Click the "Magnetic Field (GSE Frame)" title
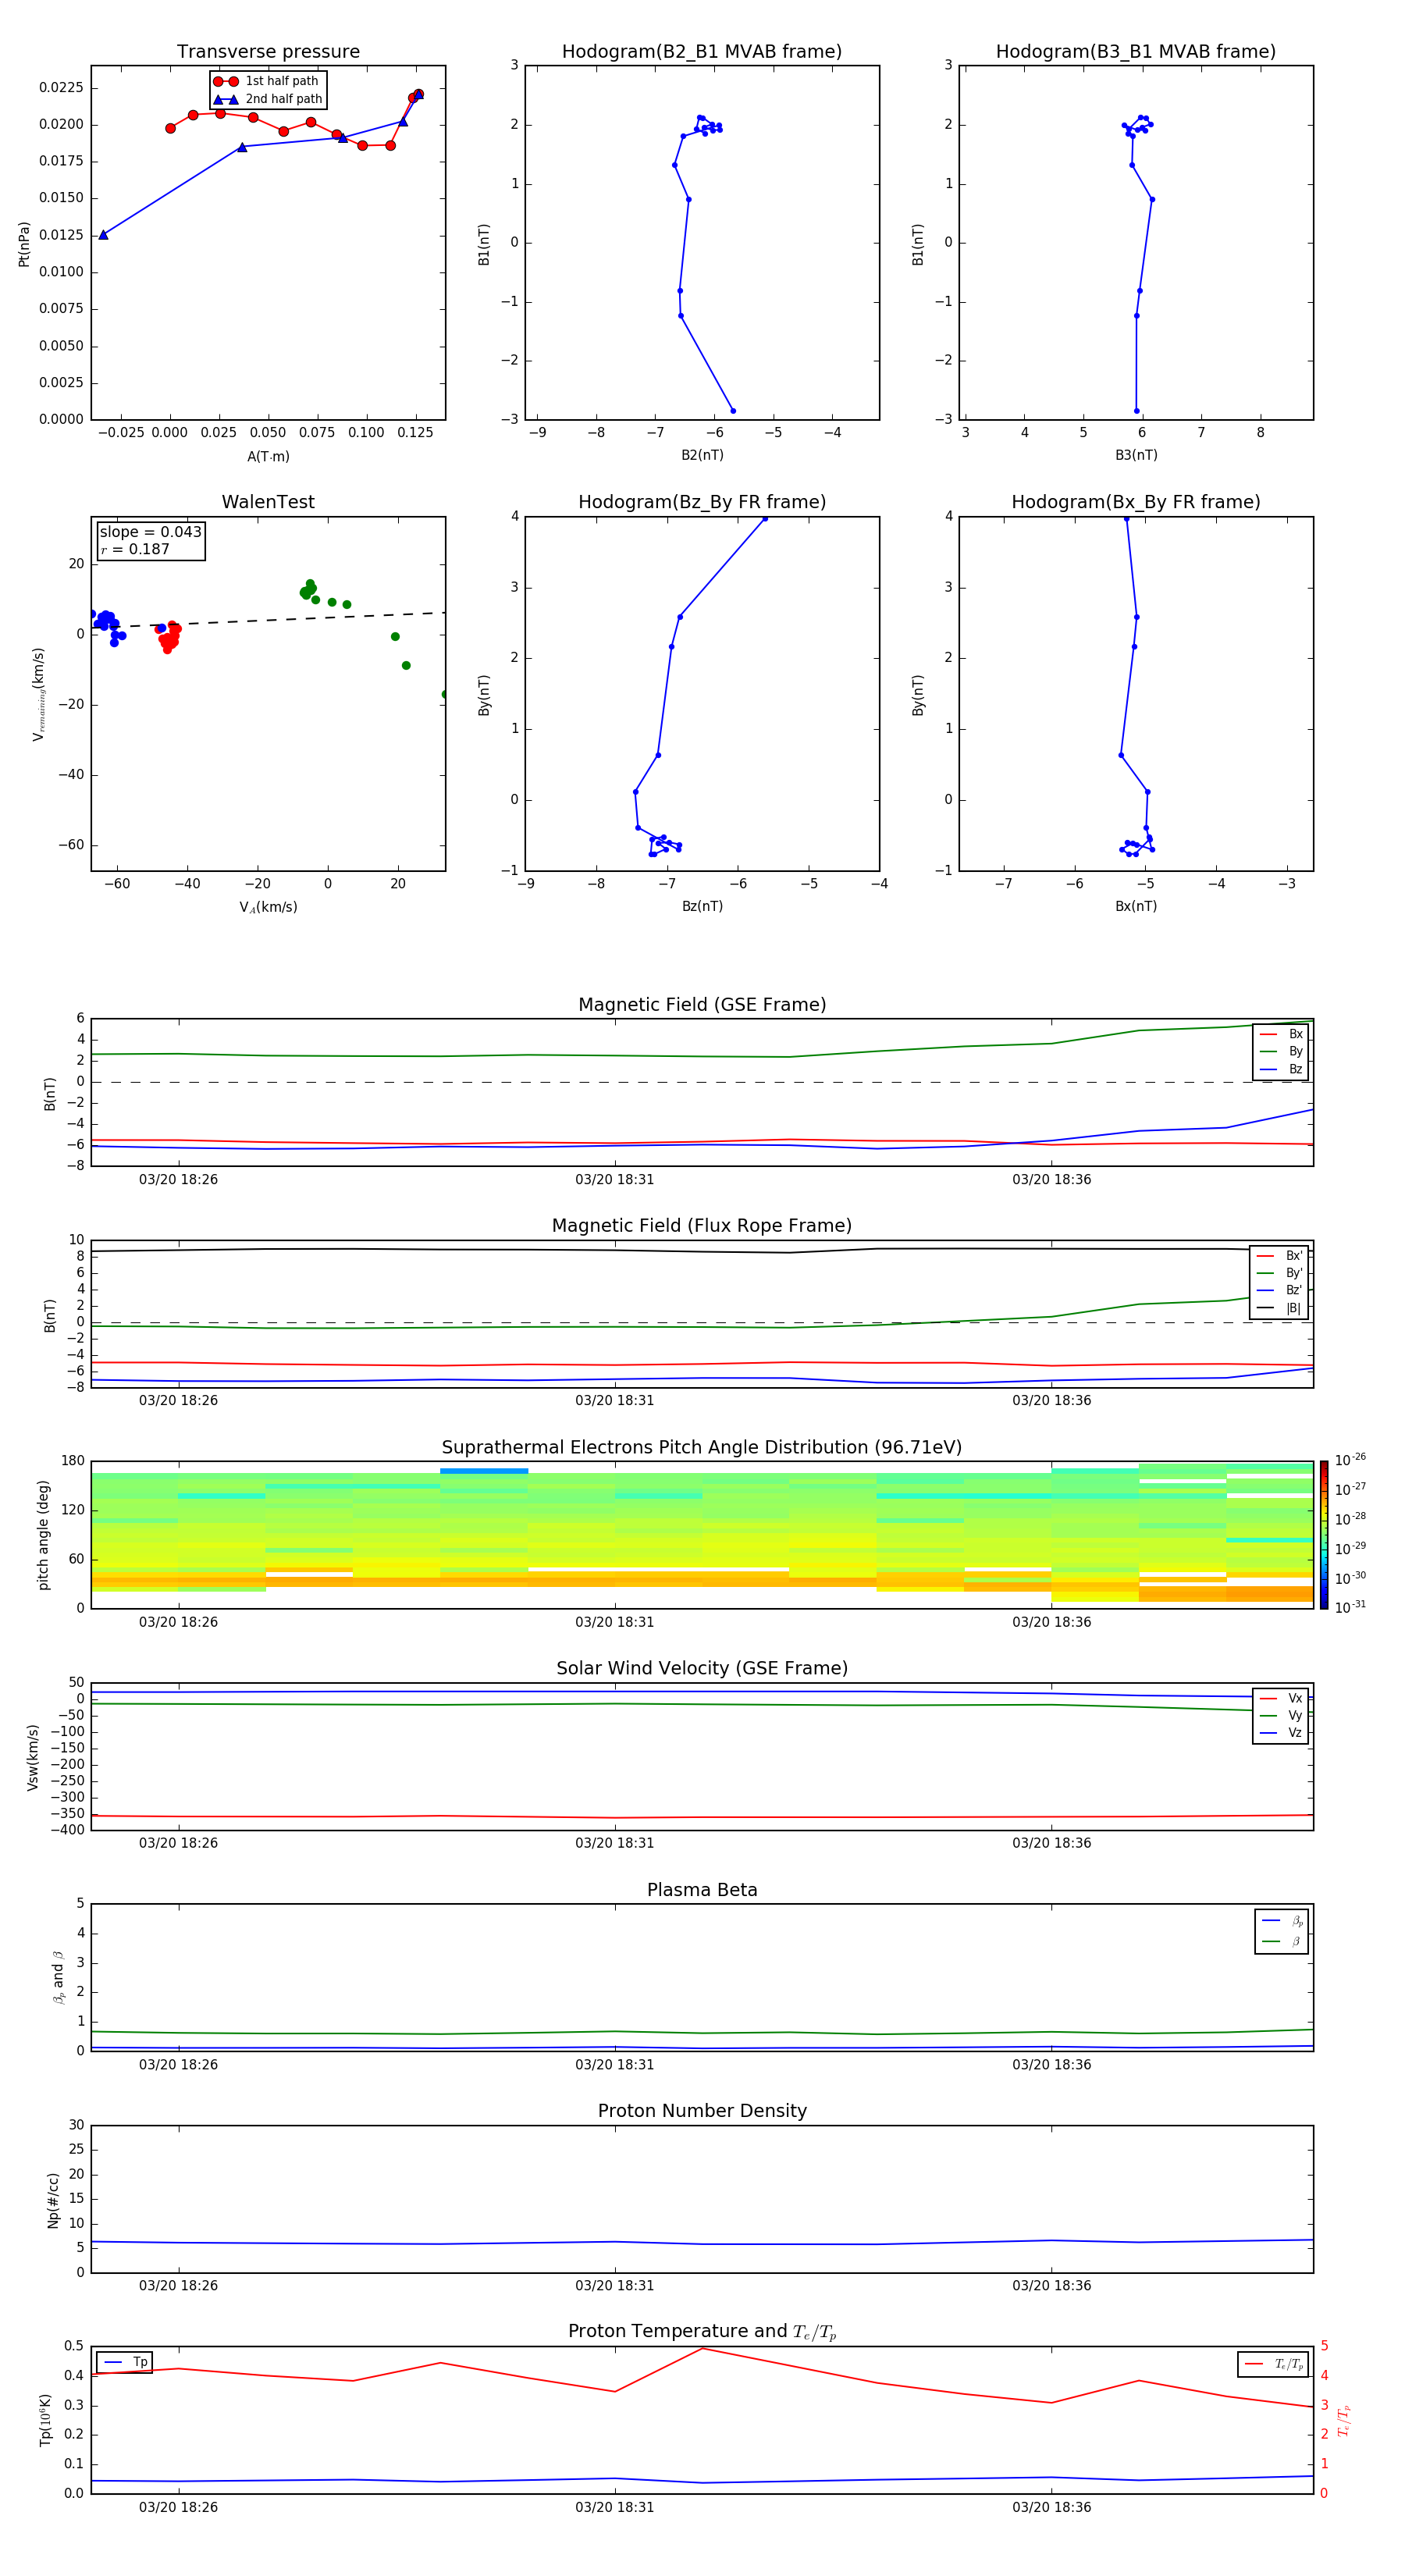1405x2576 pixels. tap(702, 1005)
